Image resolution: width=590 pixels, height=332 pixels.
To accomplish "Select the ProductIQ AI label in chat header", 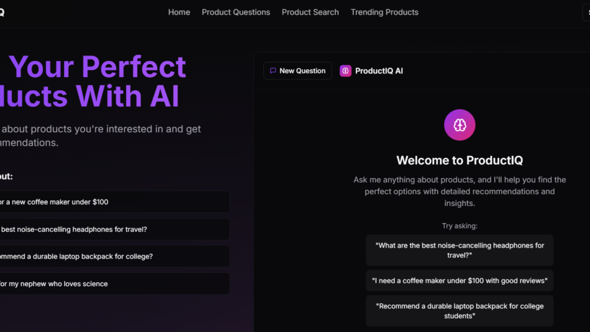I will 379,71.
